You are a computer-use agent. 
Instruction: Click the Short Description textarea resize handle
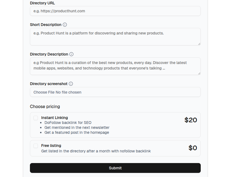[199, 44]
